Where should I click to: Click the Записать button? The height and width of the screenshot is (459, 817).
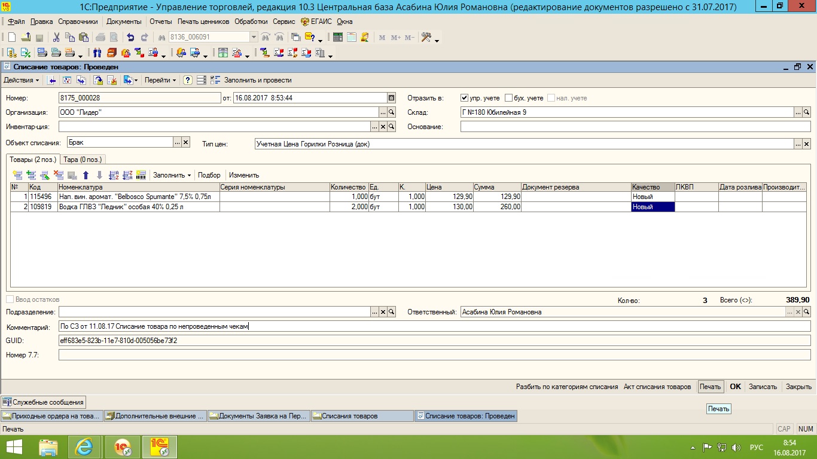[x=763, y=387]
